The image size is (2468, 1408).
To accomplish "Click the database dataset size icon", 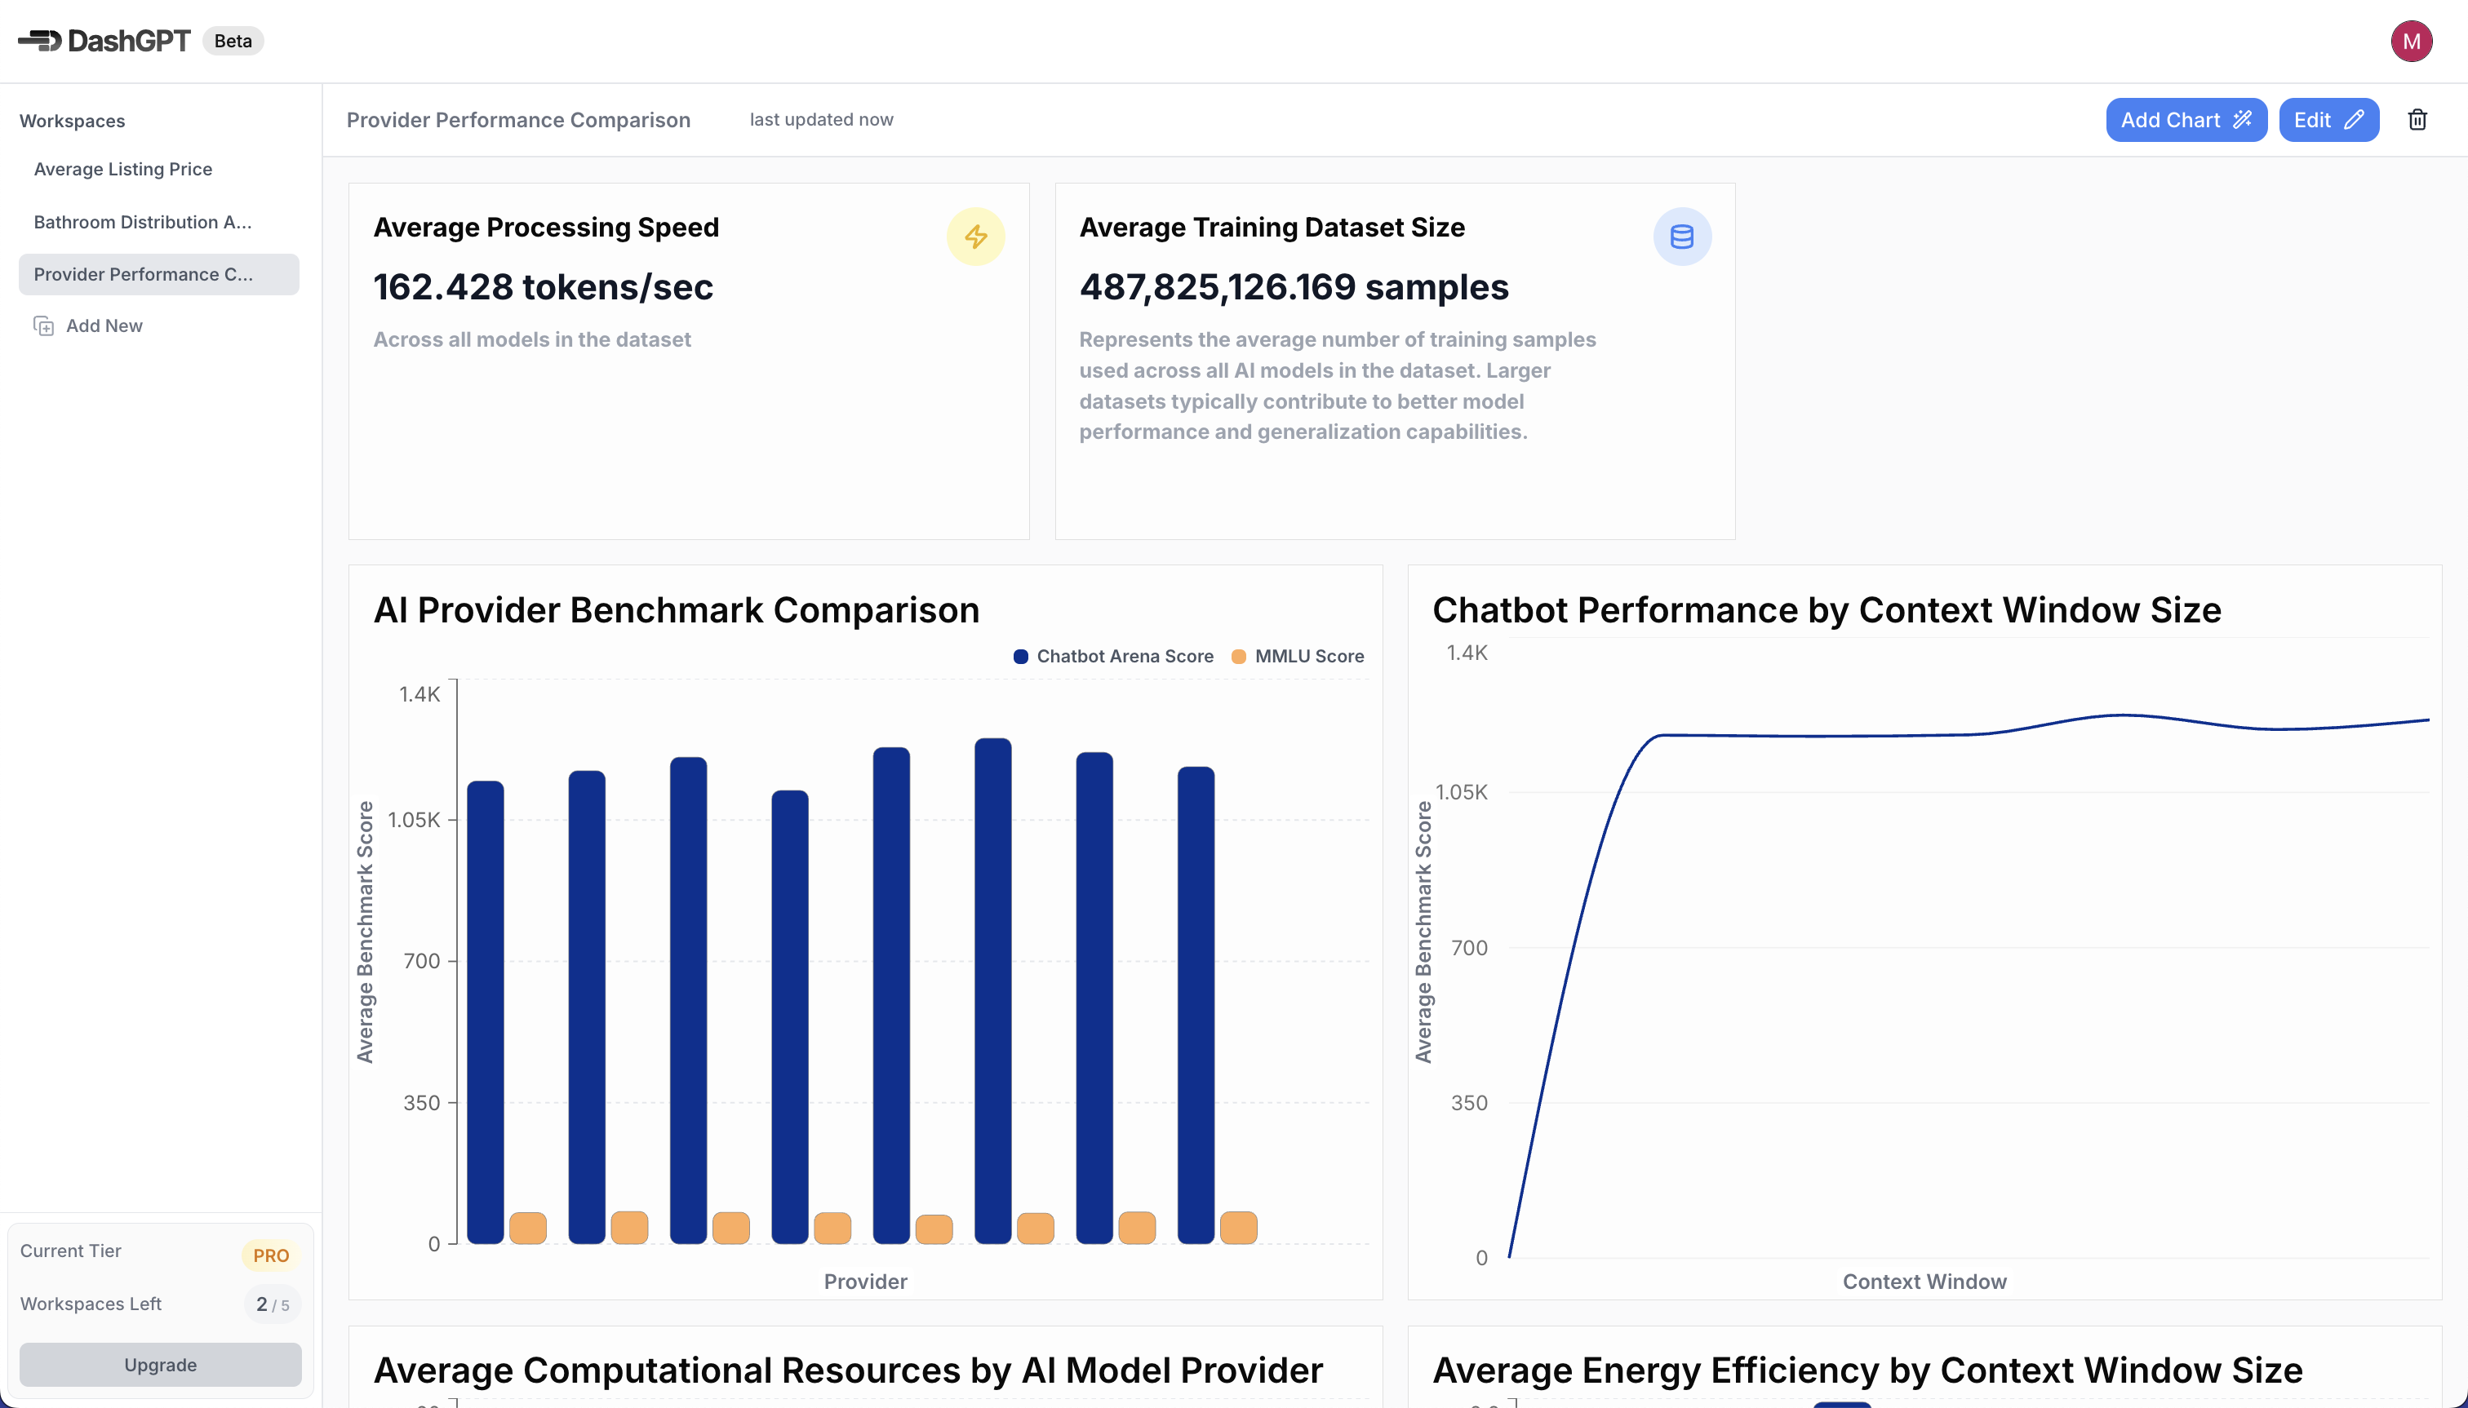I will 1681,237.
